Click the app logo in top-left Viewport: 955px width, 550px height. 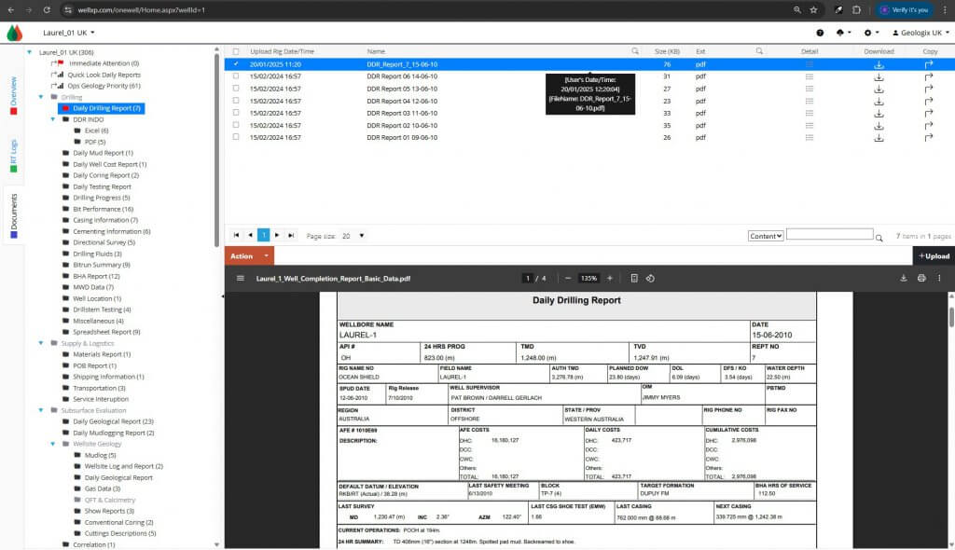(15, 33)
